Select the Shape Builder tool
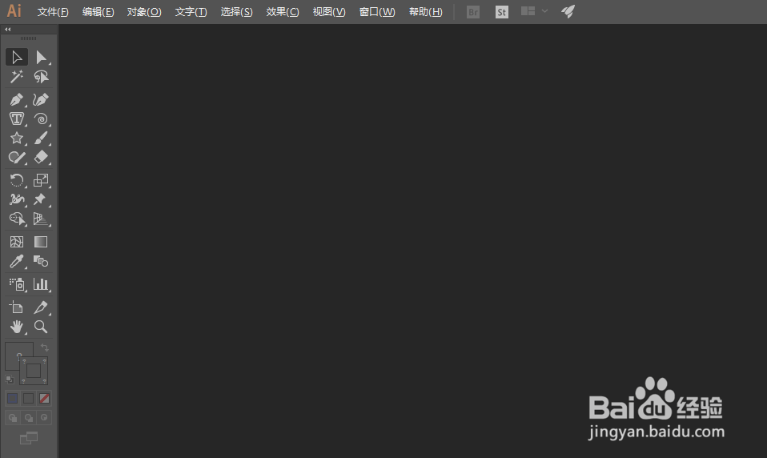 17,219
